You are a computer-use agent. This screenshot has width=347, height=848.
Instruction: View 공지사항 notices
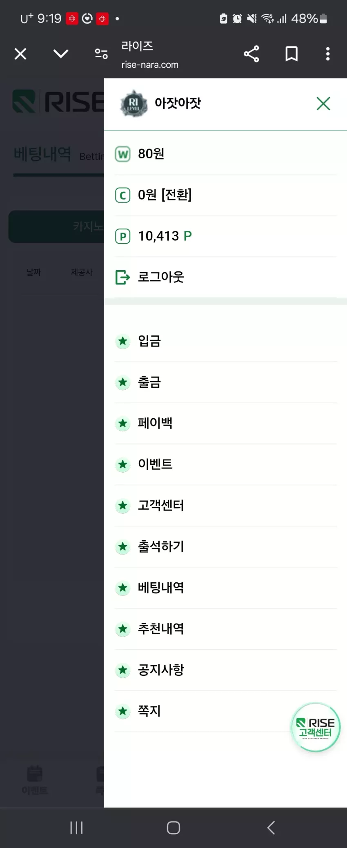[x=225, y=670]
